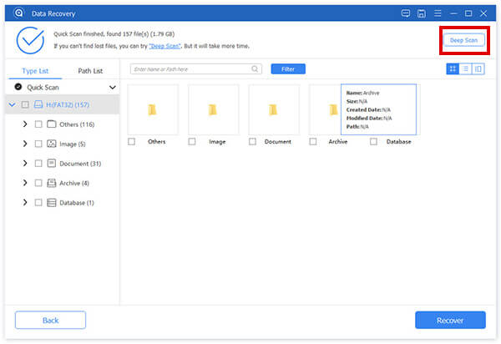Open the Others folder thumbnail
This screenshot has height=344, width=501.
click(x=153, y=109)
